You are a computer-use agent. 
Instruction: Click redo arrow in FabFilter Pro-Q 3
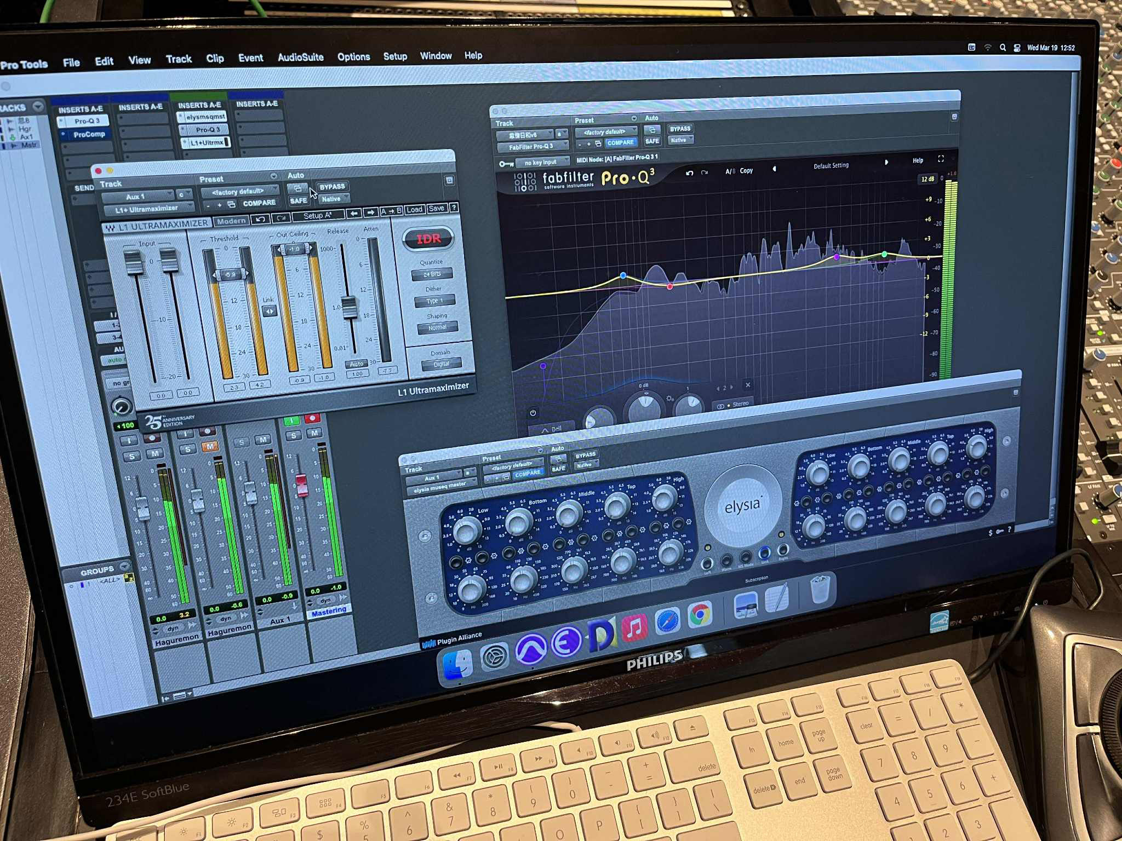coord(705,172)
